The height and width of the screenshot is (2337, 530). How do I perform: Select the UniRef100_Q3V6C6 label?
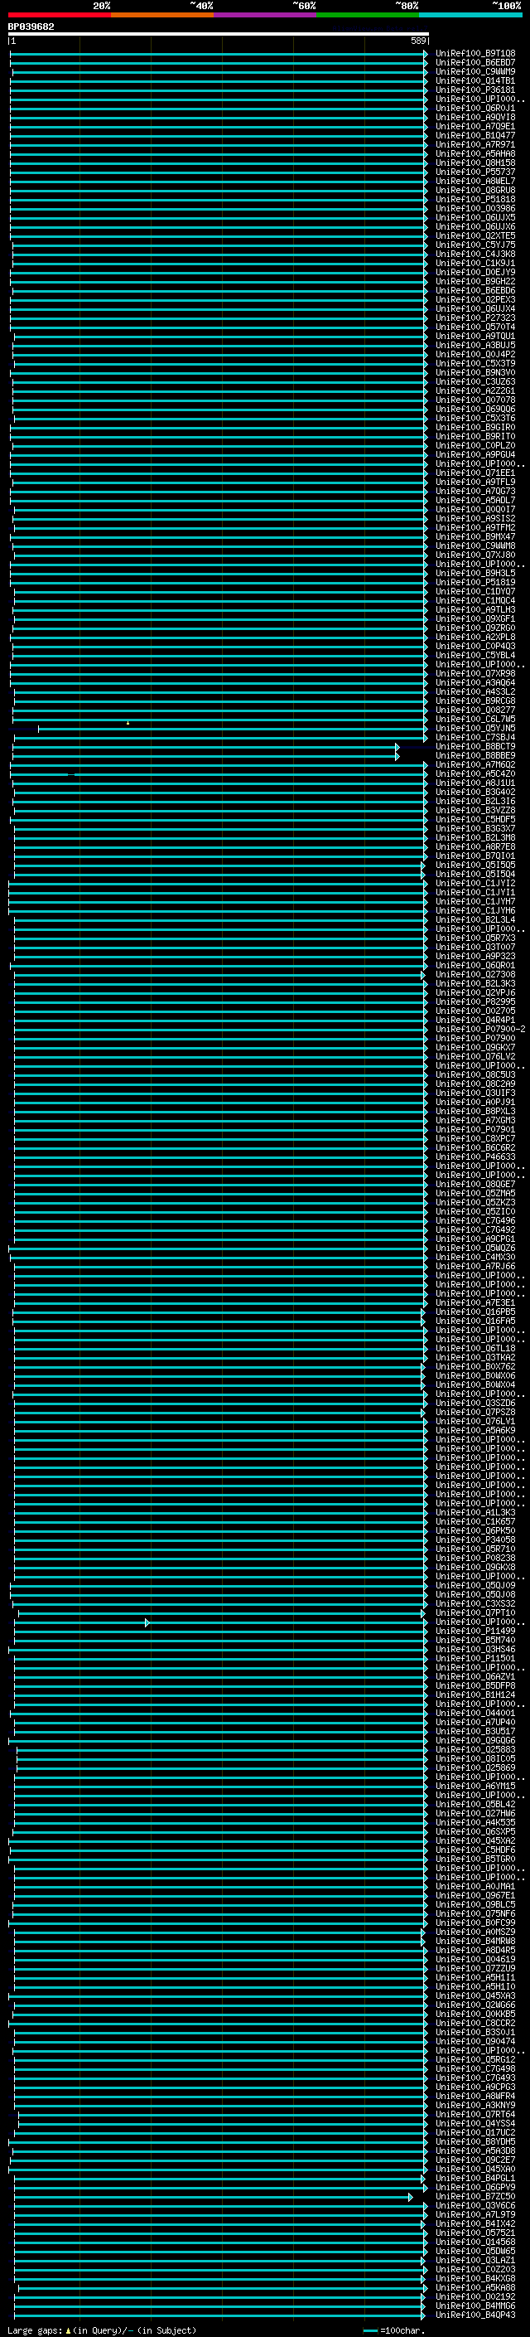coord(475,2204)
